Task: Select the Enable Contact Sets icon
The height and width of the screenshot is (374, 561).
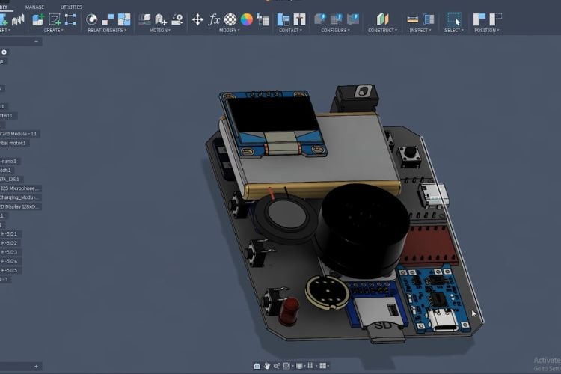Action: point(283,19)
